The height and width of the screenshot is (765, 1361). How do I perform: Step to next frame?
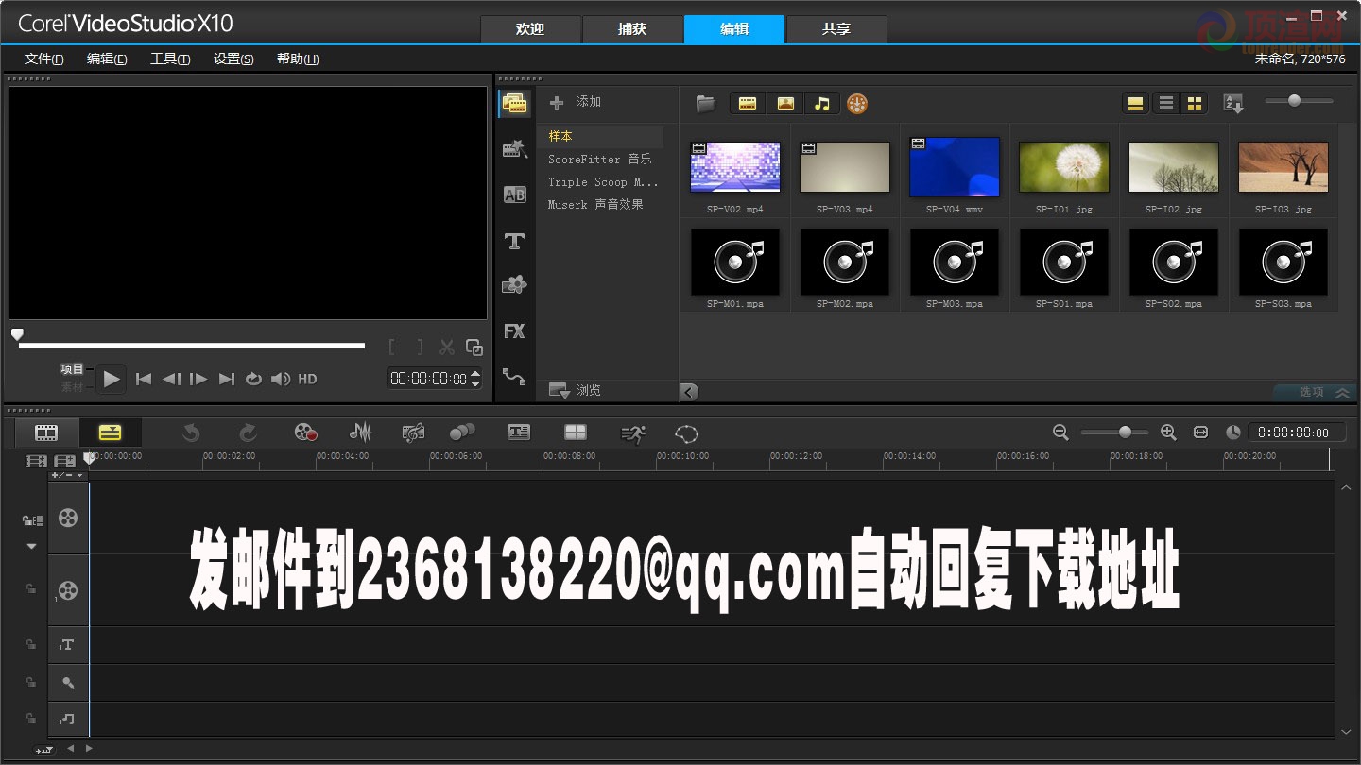pos(198,379)
